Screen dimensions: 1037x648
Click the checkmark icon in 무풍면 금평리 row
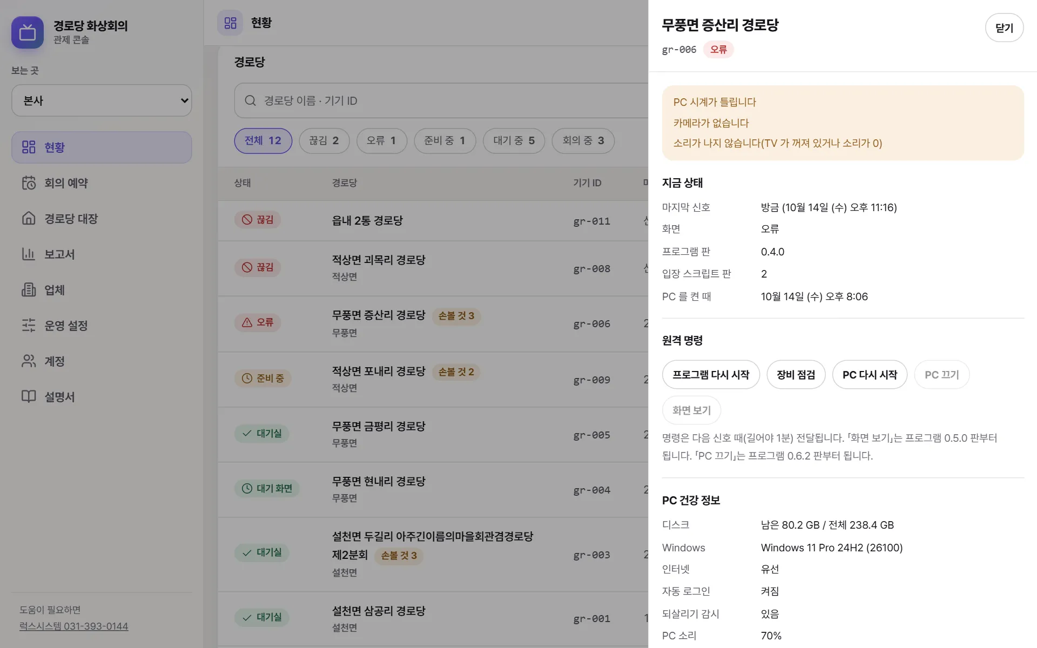click(x=247, y=433)
